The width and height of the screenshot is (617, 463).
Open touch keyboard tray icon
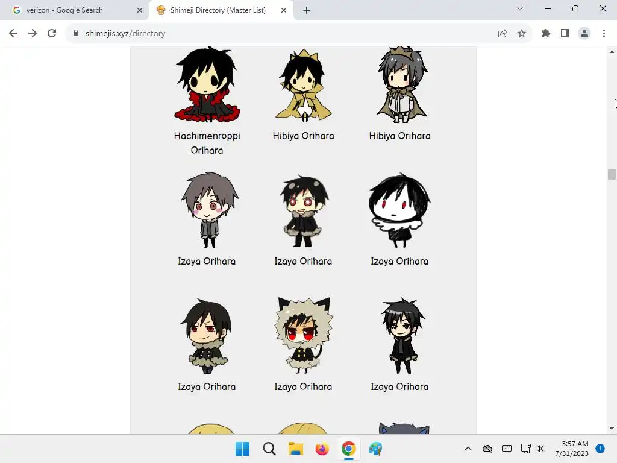click(506, 449)
